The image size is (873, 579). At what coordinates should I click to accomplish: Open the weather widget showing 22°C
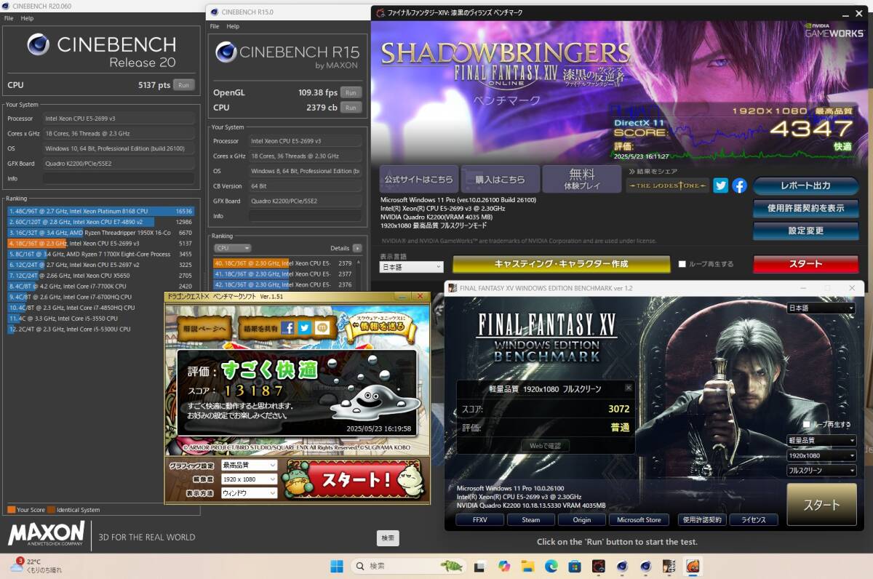tap(35, 566)
